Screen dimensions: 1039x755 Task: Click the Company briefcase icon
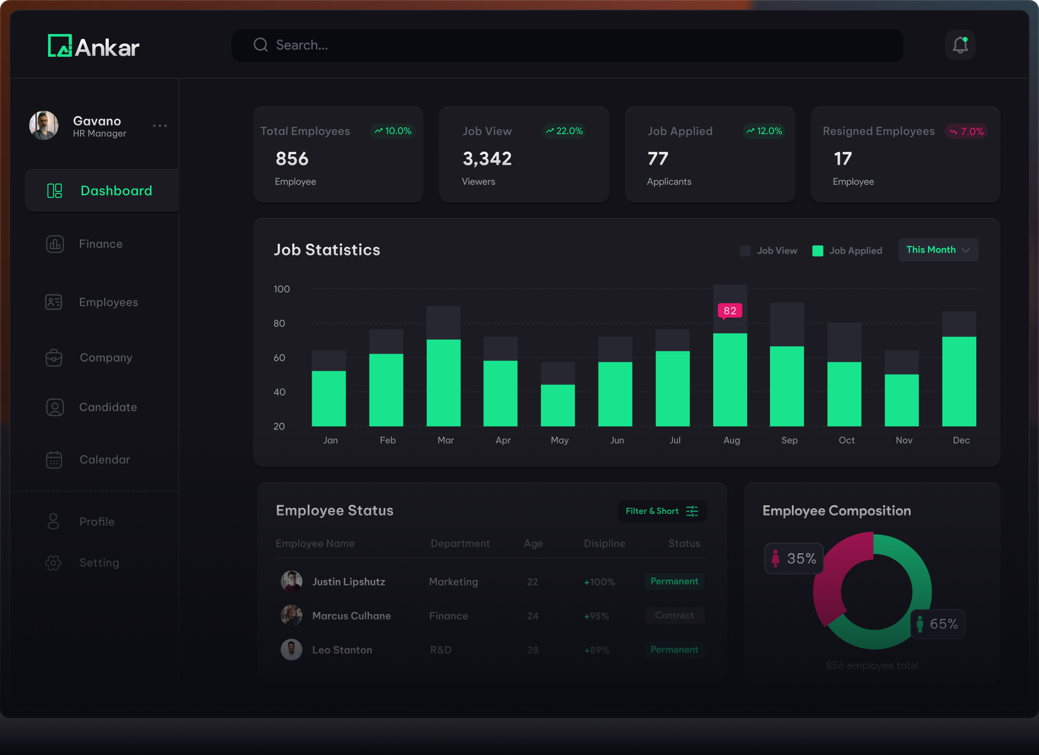[54, 358]
